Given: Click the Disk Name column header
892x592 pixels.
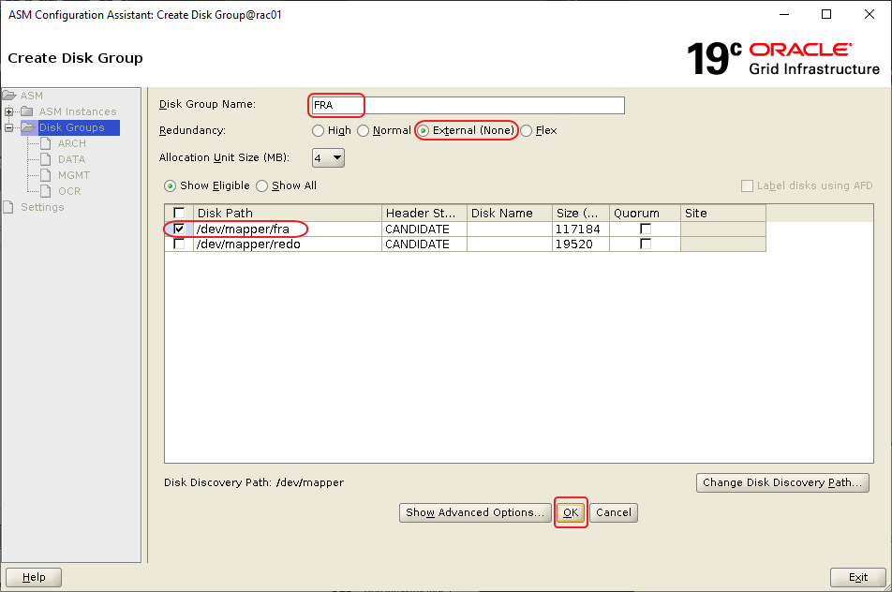Looking at the screenshot, I should tap(510, 214).
